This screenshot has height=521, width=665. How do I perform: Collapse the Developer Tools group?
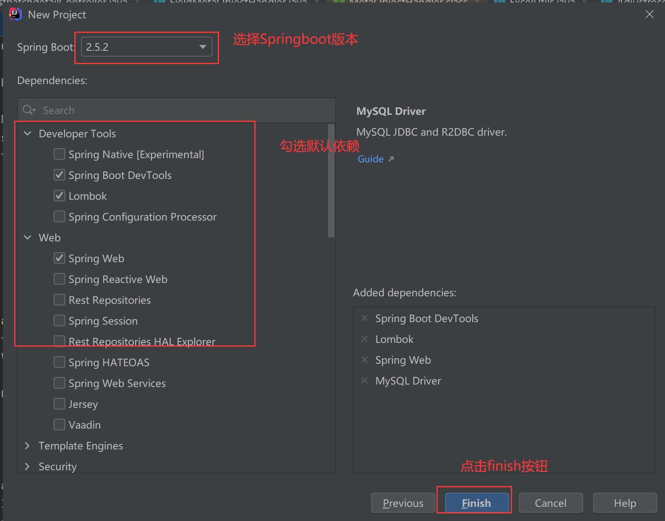pos(28,134)
